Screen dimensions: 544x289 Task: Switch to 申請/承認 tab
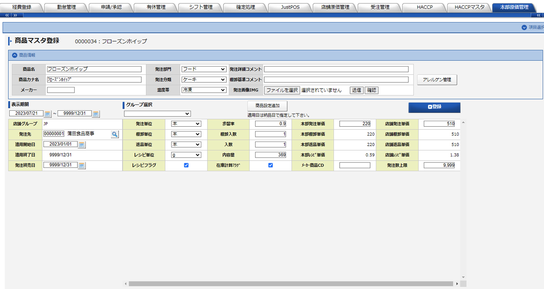(x=111, y=7)
